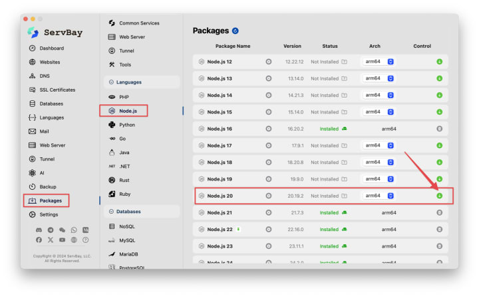Open the WhatsApp icon in sidebar footer
Screen dimensions: 479x296
point(74,230)
